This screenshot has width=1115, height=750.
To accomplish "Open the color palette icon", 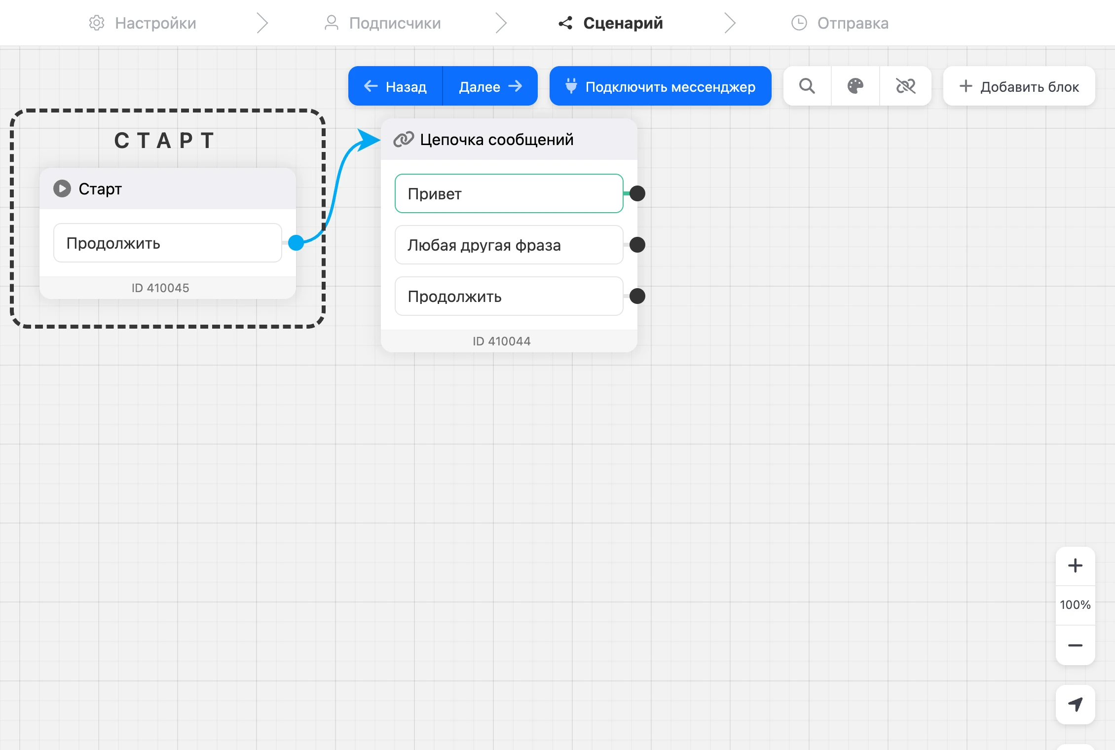I will pos(855,86).
